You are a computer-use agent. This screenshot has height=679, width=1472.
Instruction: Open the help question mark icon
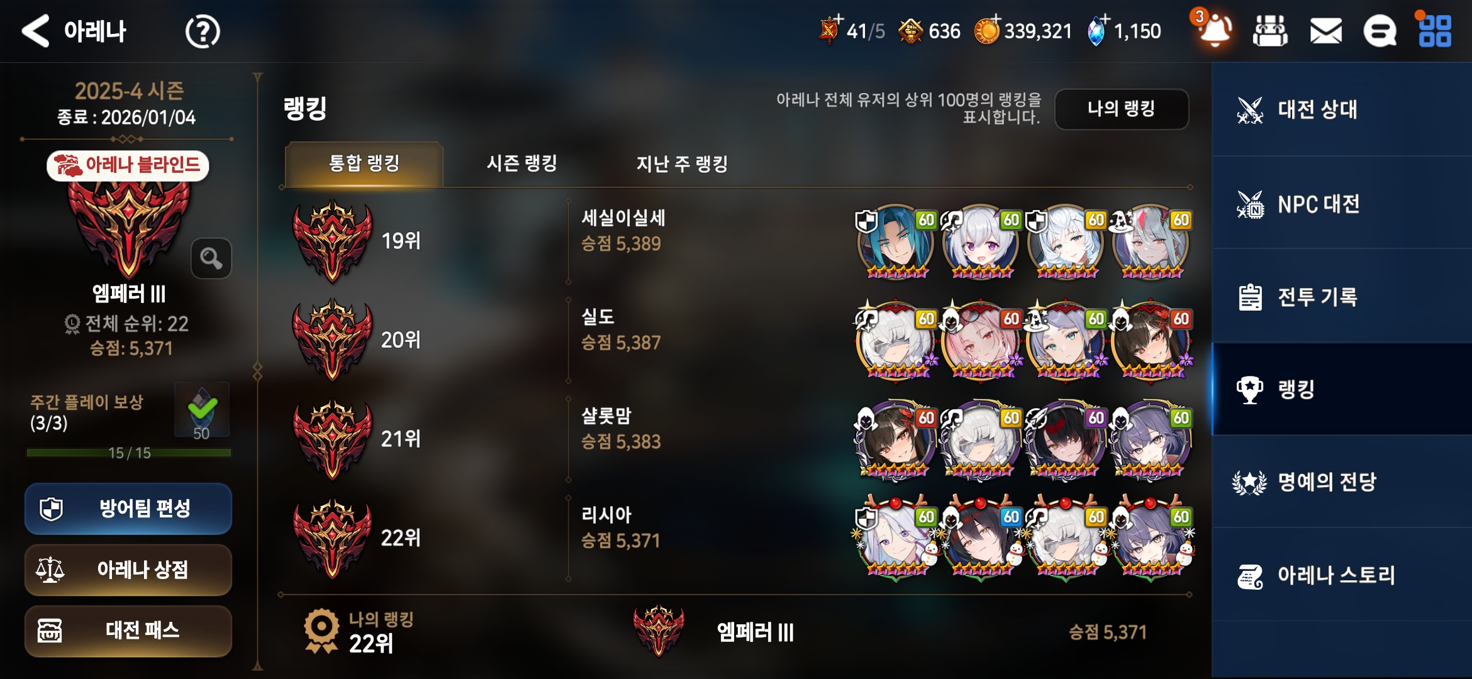203,31
